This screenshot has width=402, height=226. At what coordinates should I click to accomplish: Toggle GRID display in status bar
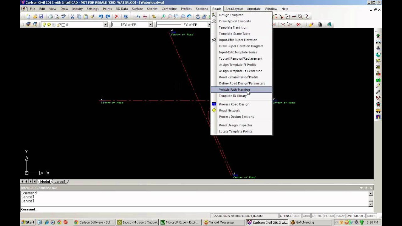pyautogui.click(x=307, y=216)
